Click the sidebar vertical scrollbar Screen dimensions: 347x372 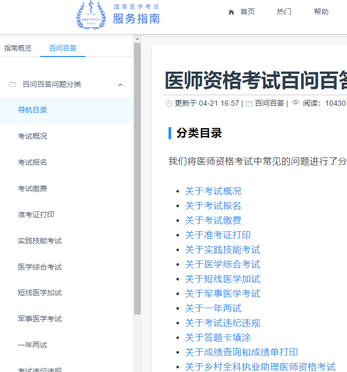pos(137,178)
